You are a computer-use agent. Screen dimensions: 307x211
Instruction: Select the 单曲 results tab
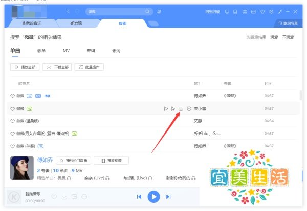click(15, 51)
